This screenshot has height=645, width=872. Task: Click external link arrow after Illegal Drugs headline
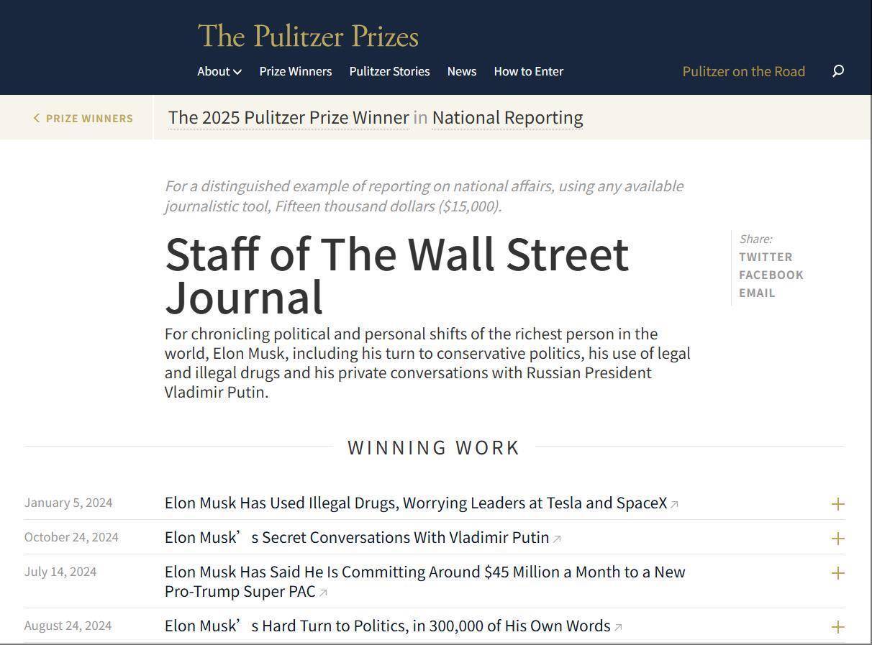coord(675,505)
